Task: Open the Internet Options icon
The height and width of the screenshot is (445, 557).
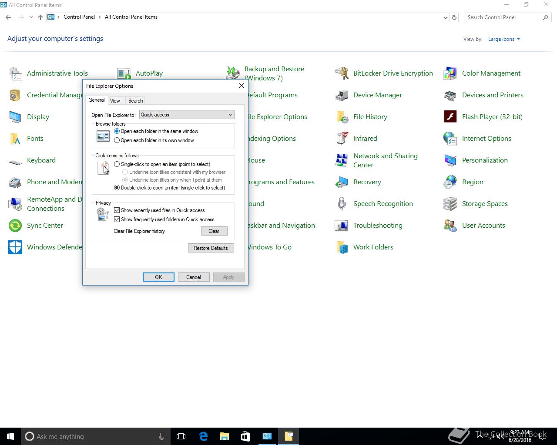Action: tap(450, 139)
